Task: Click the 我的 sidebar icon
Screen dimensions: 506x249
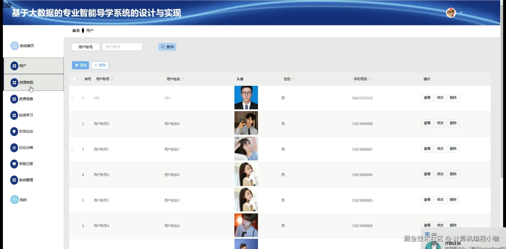Action: (15, 200)
